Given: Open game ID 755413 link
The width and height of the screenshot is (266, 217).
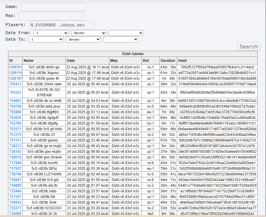Looking at the screenshot, I should (x=15, y=84).
